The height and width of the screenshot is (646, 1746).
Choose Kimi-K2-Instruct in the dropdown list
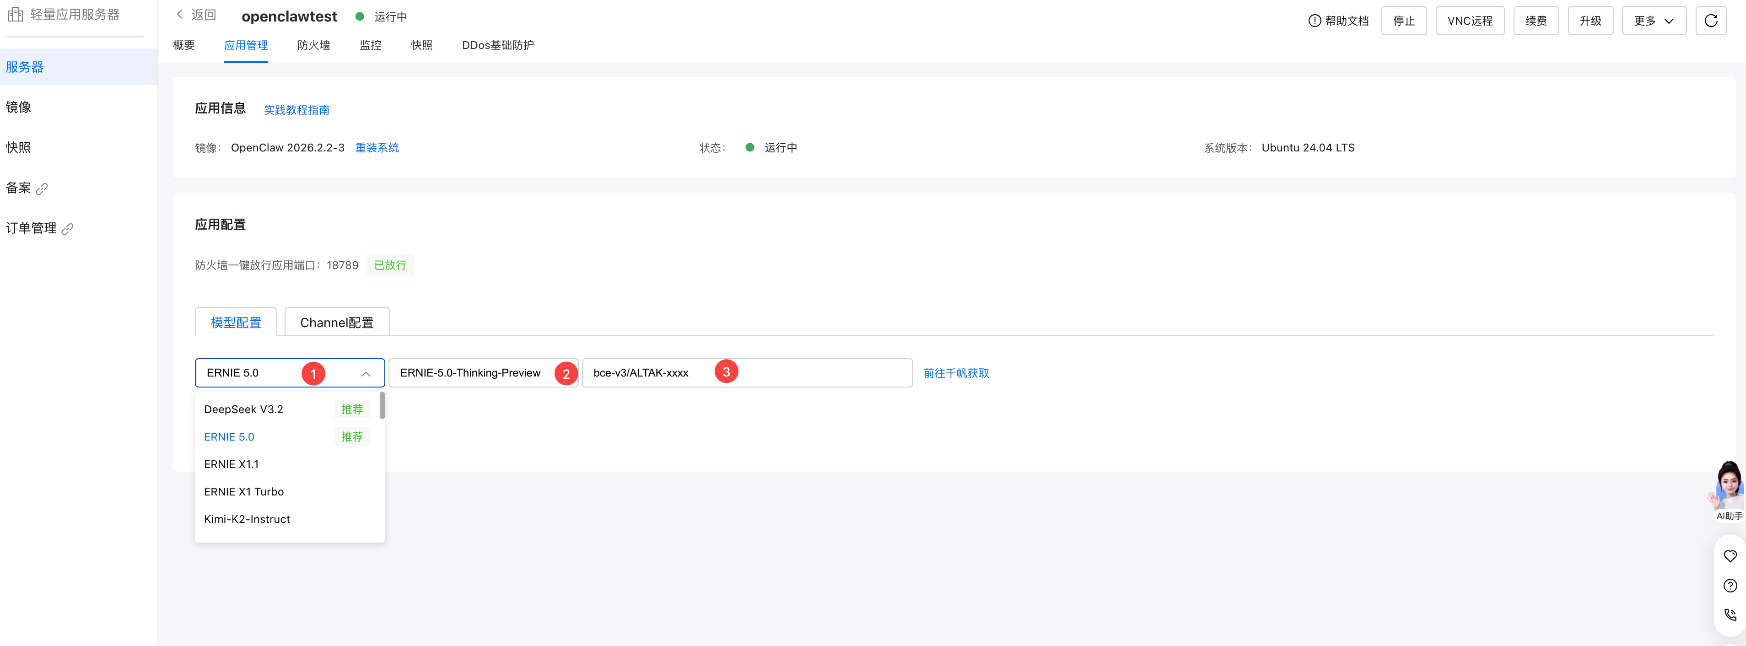(248, 519)
